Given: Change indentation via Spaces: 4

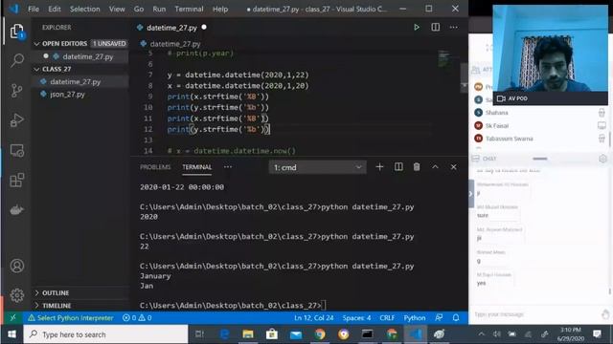Looking at the screenshot, I should (x=356, y=318).
